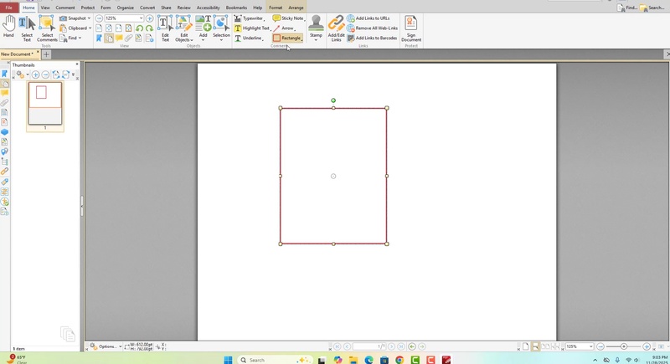The height and width of the screenshot is (364, 670).
Task: Click the taskbar Search box
Action: coord(275,360)
